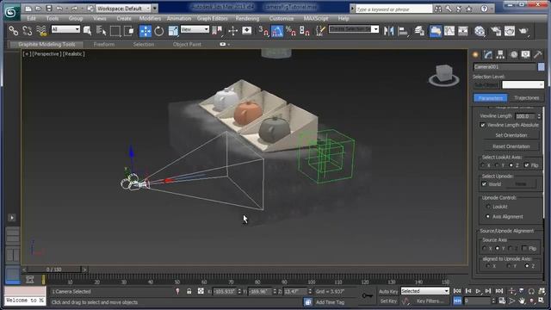The width and height of the screenshot is (551, 310).
Task: Open the reference coordinate system View dropdown
Action: coord(195,29)
